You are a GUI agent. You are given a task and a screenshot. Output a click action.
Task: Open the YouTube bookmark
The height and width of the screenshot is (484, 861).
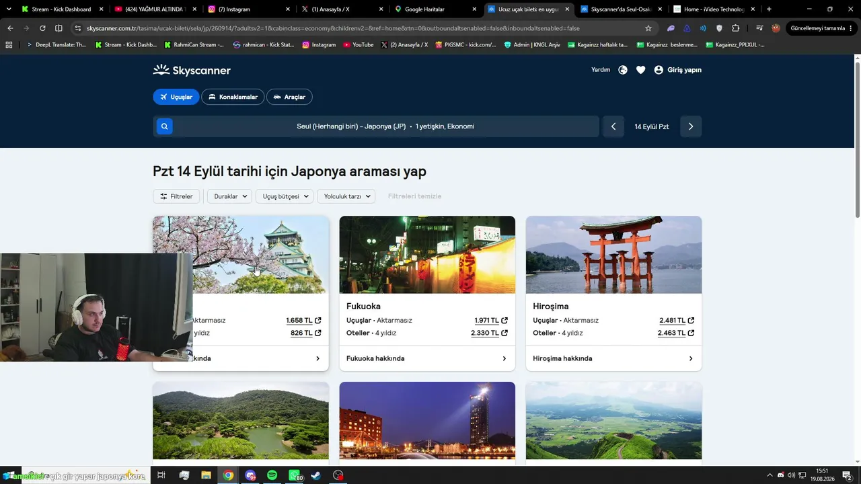coord(358,44)
